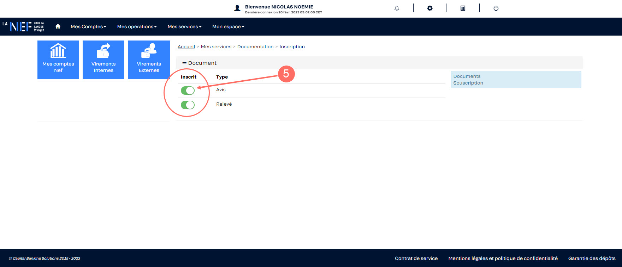Viewport: 622px width, 267px height.
Task: Go to home via house icon
Action: click(58, 26)
